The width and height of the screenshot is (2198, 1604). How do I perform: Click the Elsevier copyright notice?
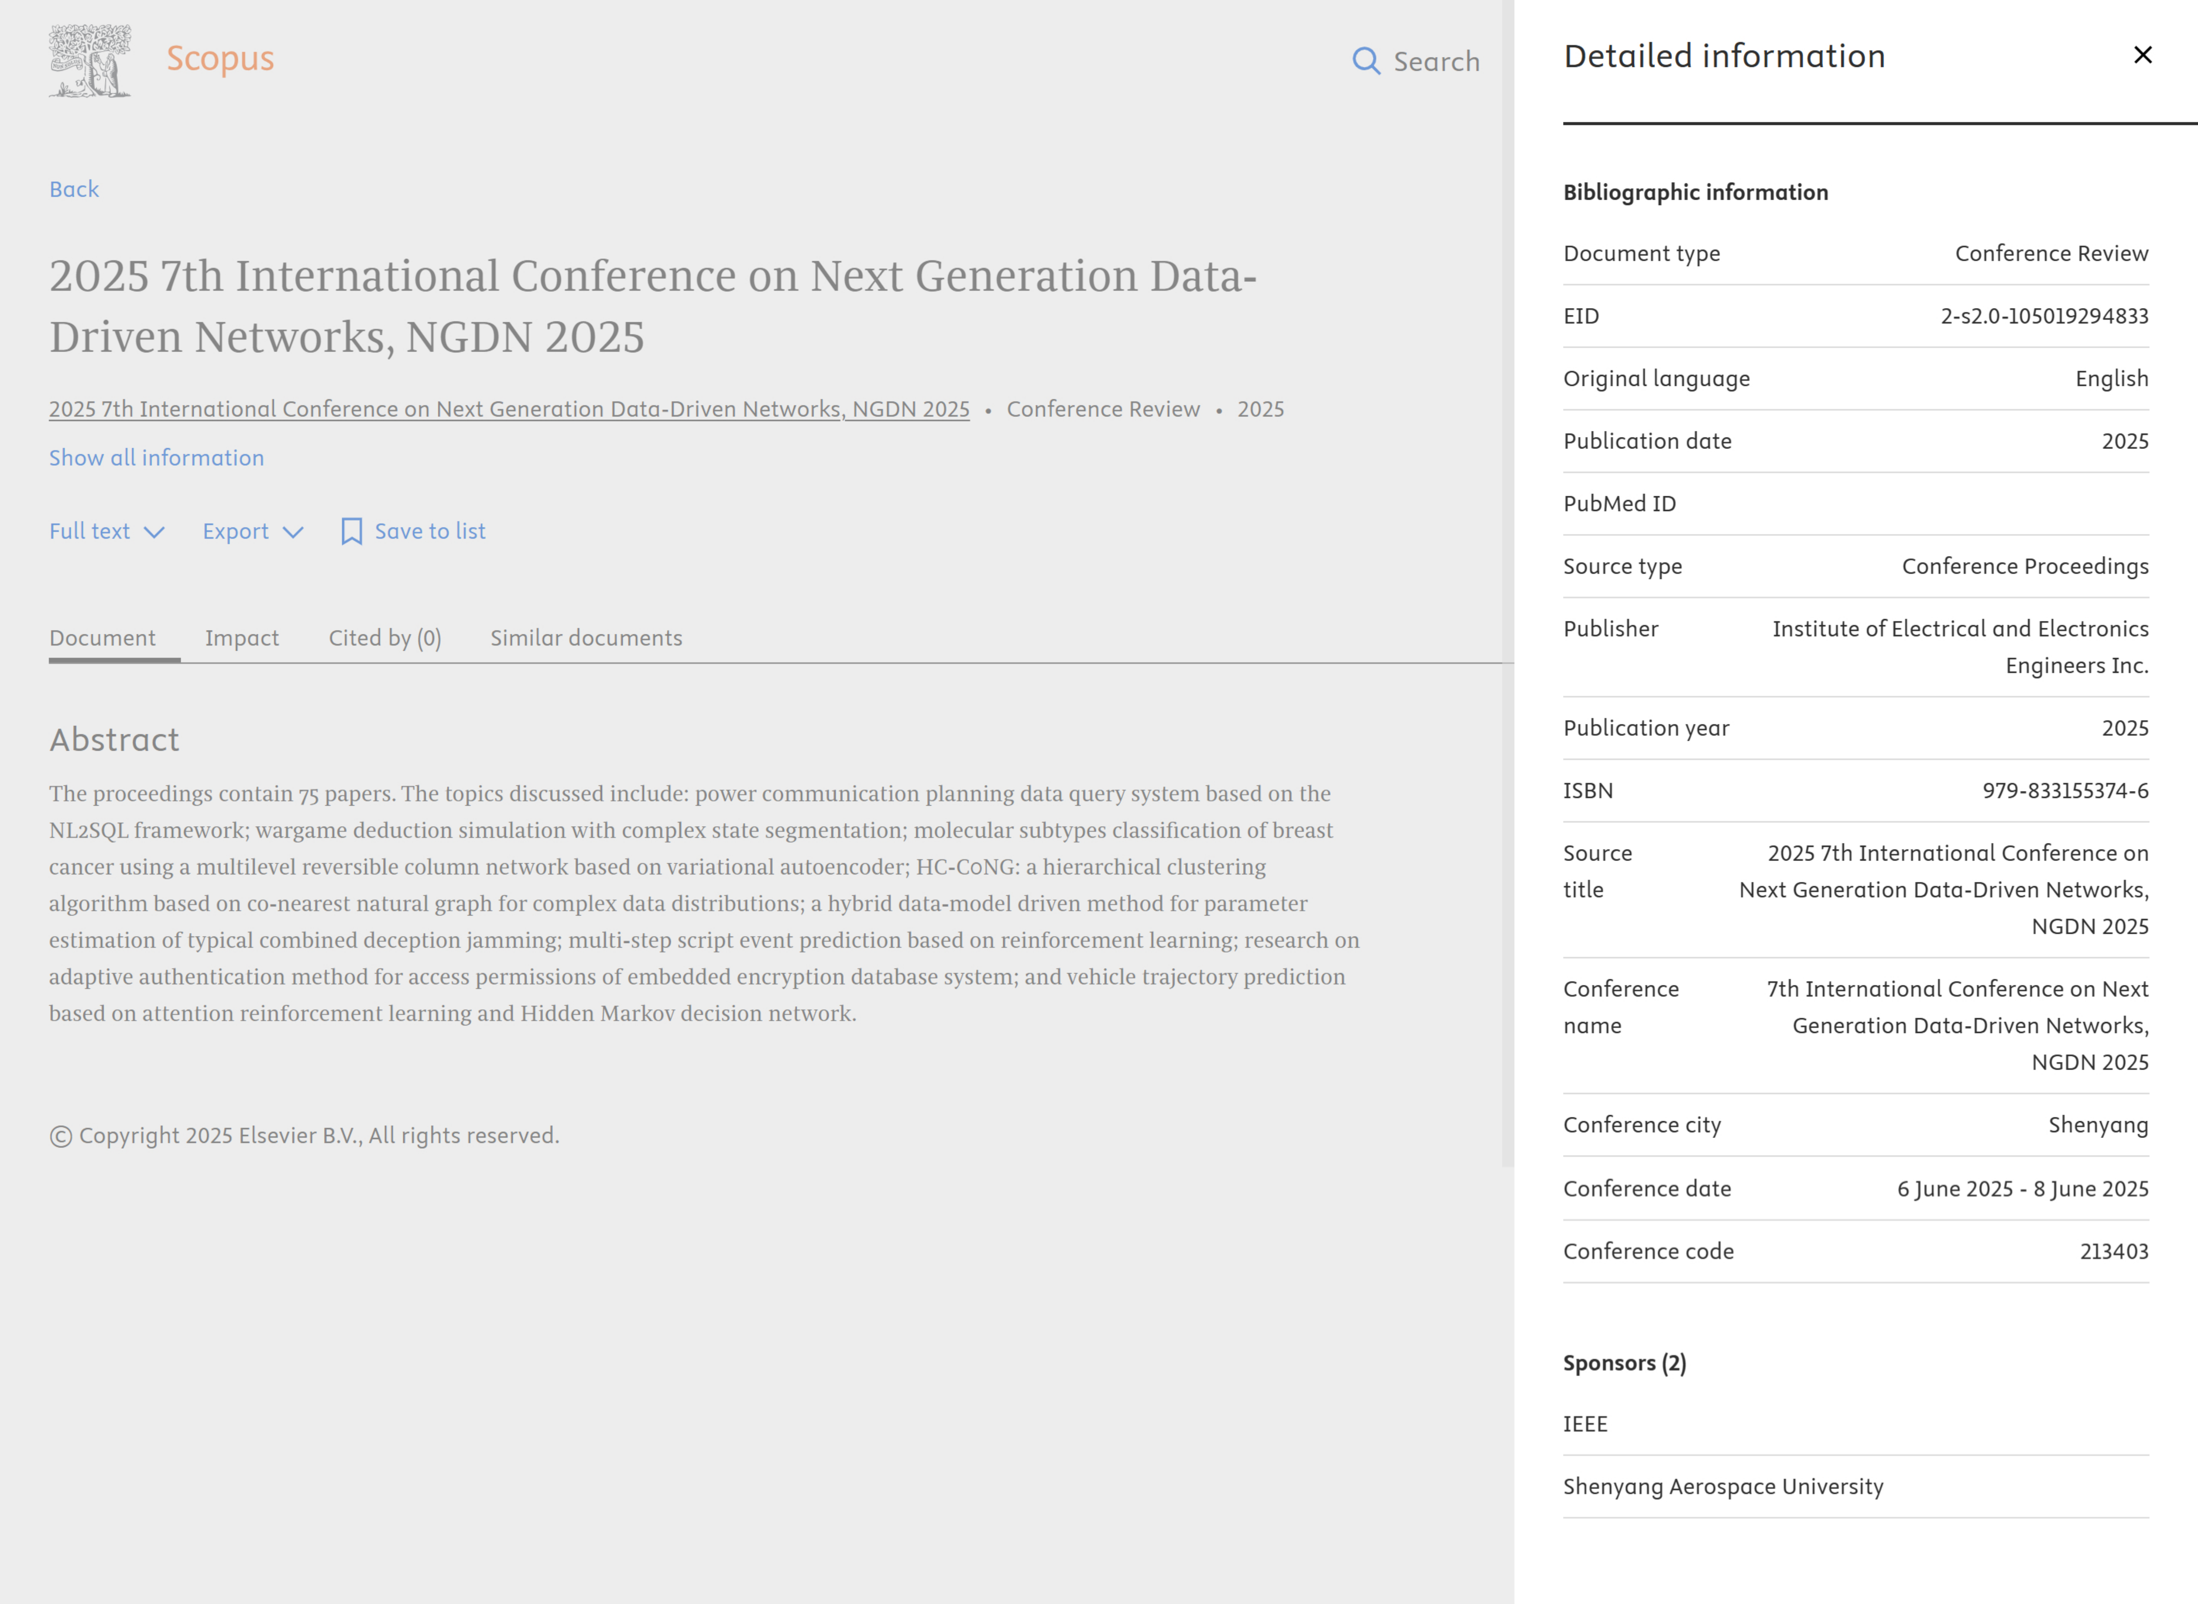305,1136
